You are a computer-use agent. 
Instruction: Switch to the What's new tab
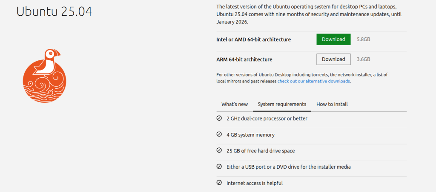click(x=235, y=104)
